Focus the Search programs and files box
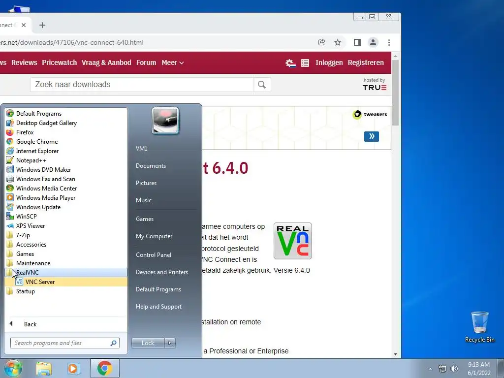Screen dimensions: 504x378 pyautogui.click(x=64, y=343)
